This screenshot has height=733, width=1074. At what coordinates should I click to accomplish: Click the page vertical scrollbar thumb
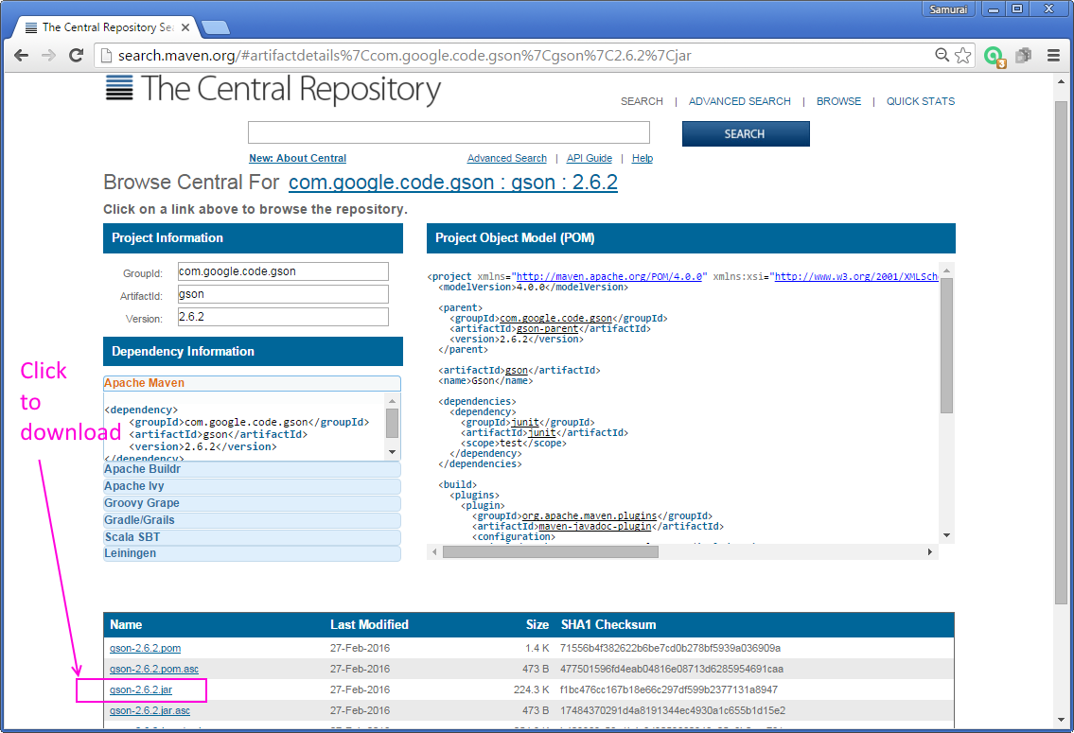1061,353
